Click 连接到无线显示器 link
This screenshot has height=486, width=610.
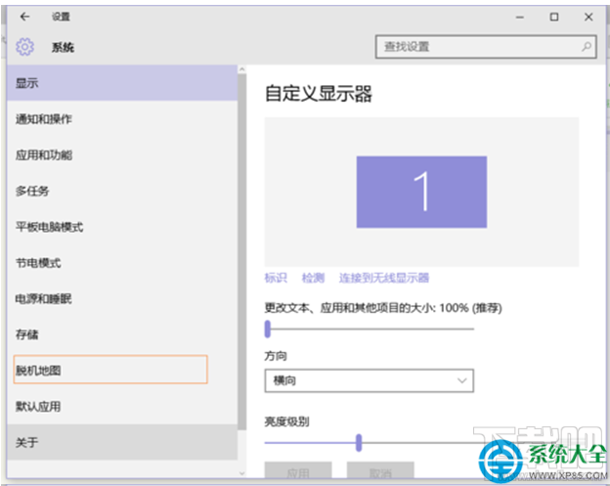click(x=384, y=278)
